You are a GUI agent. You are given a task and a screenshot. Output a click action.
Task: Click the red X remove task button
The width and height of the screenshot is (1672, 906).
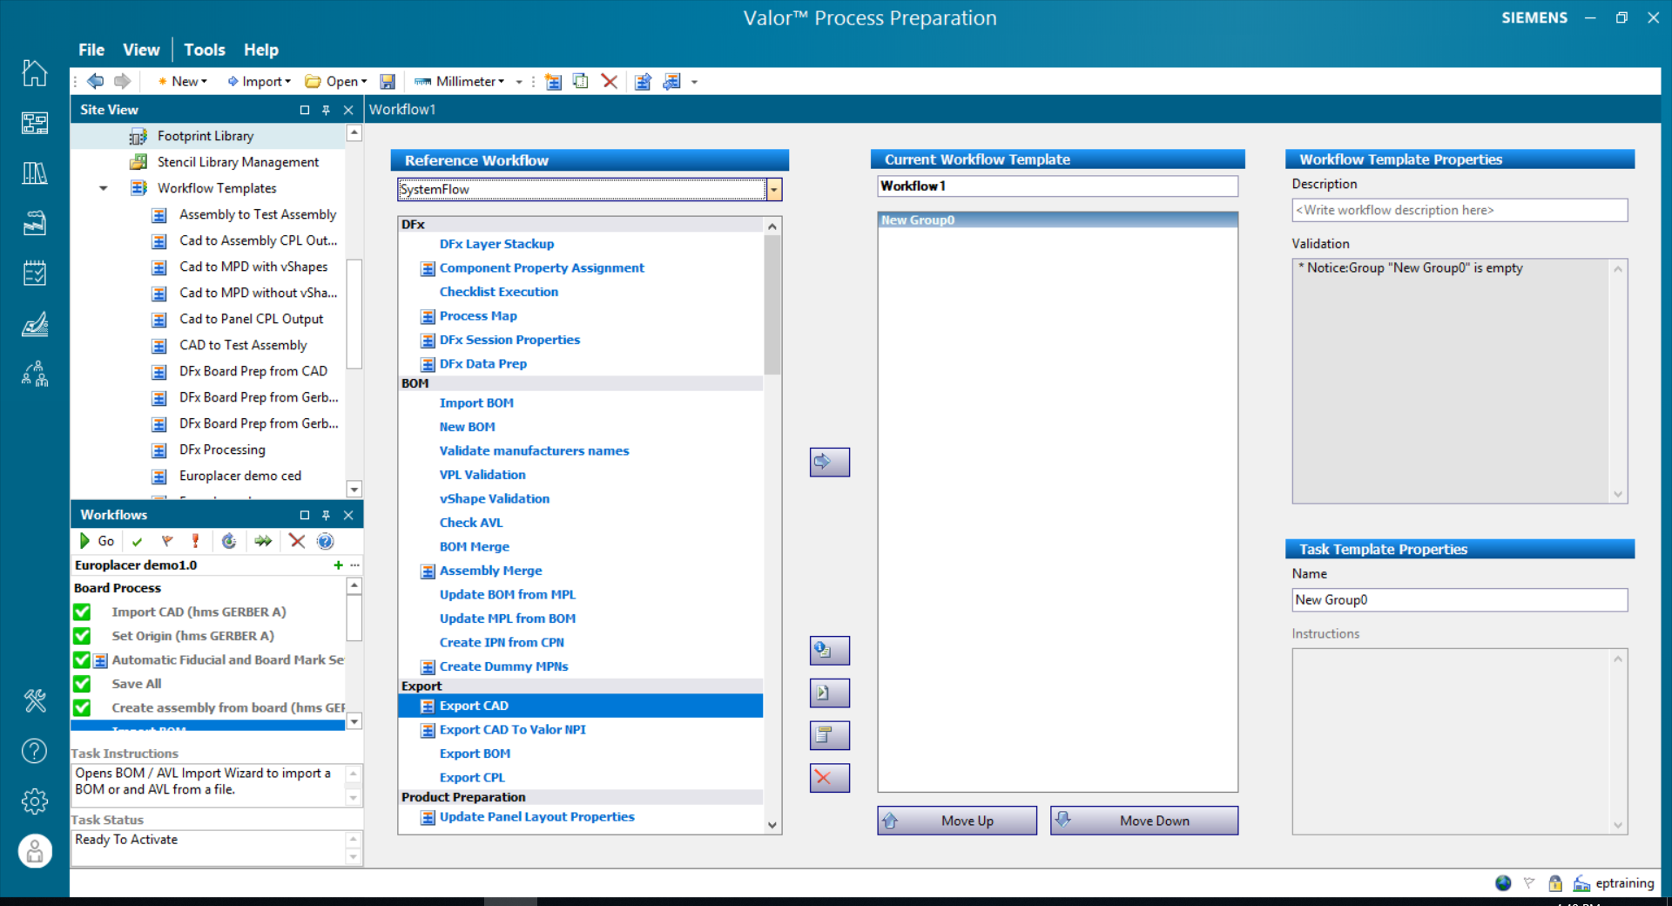[829, 778]
